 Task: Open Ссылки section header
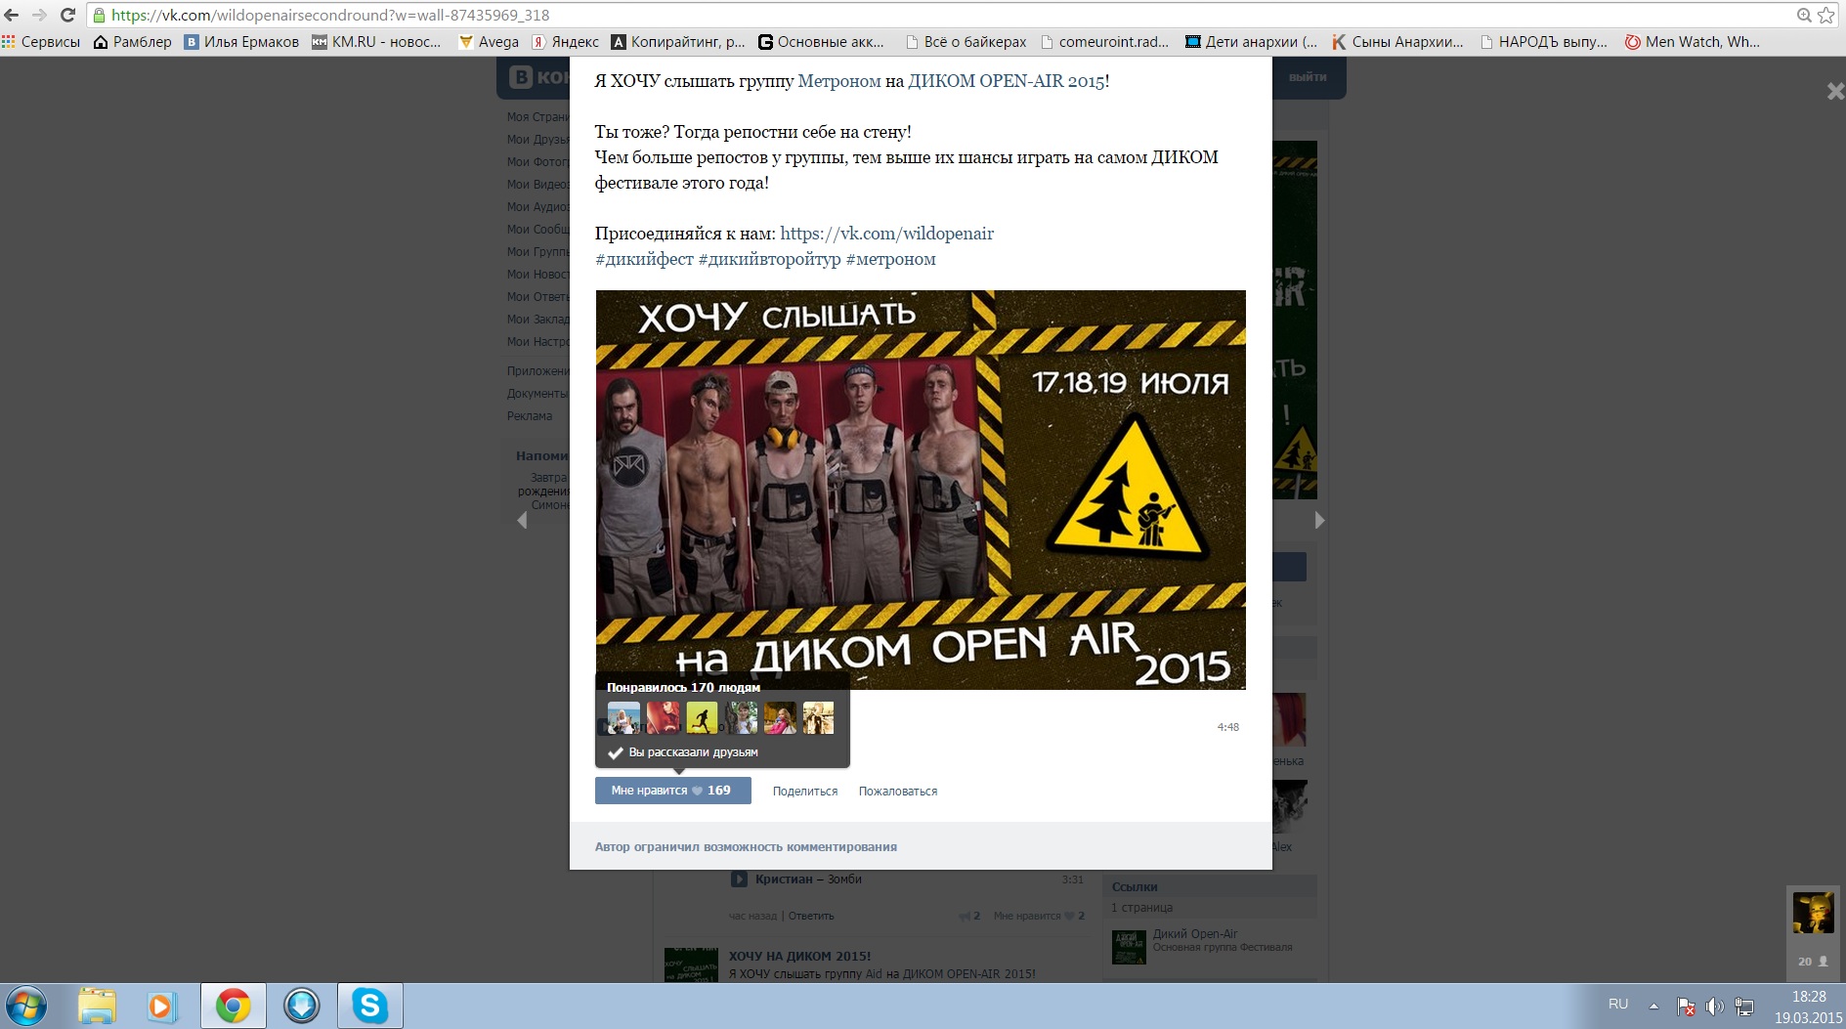[x=1135, y=887]
